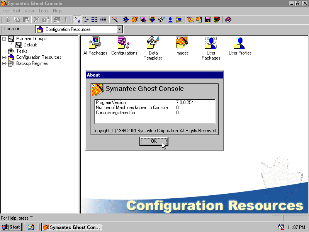
Task: Open the Data Templates folder
Action: pyautogui.click(x=153, y=48)
